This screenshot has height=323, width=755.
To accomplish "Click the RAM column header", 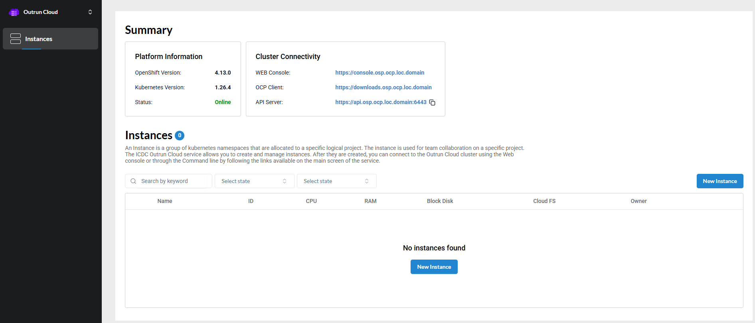I will (370, 201).
